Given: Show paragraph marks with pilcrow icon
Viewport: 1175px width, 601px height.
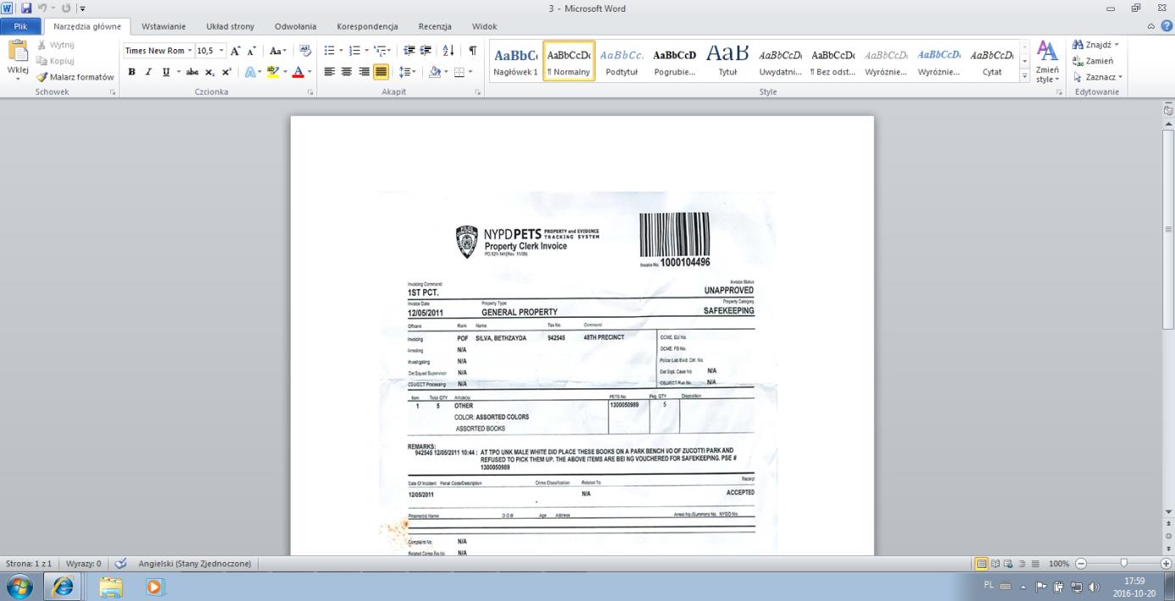Looking at the screenshot, I should click(x=472, y=50).
